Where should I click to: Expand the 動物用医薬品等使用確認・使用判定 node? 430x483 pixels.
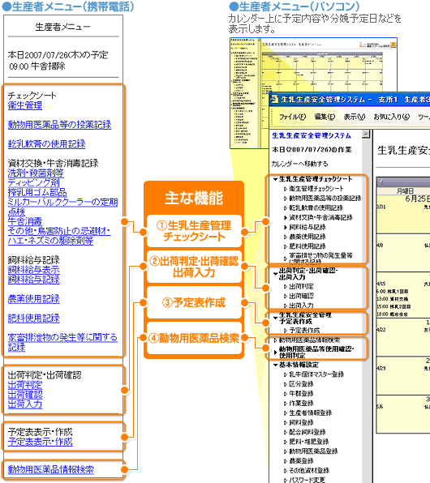[275, 353]
